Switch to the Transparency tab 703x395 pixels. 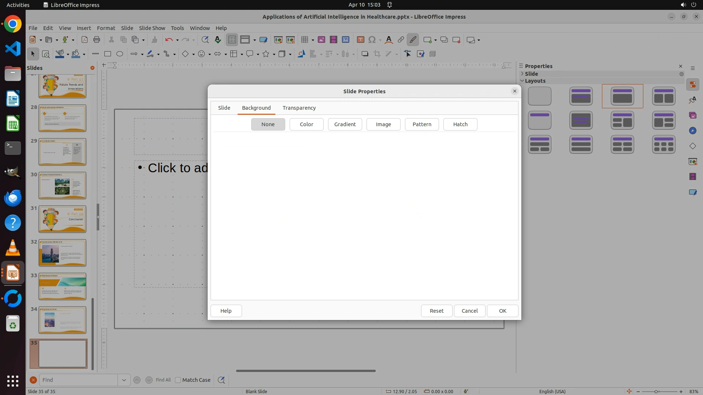[x=299, y=108]
